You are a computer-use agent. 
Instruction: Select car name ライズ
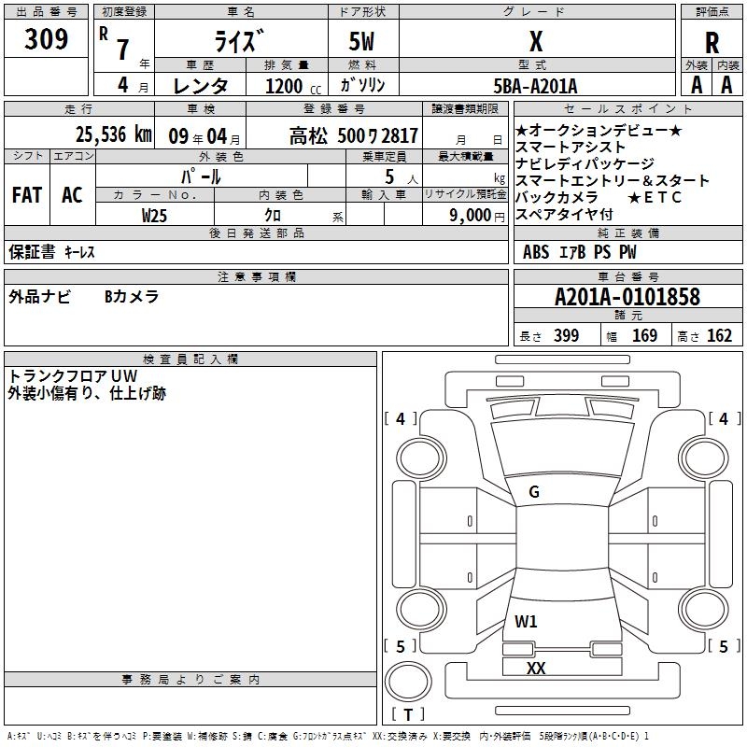point(239,41)
